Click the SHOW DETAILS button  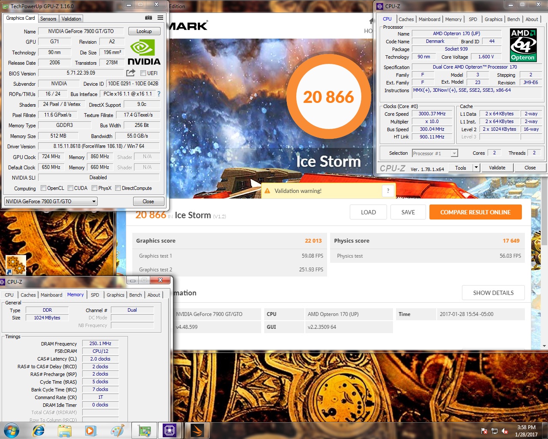493,293
